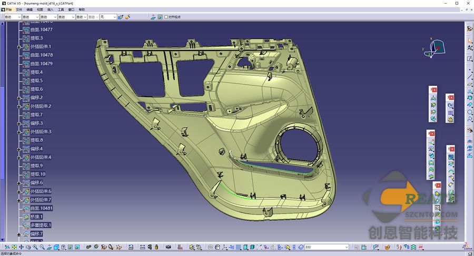Image resolution: width=474 pixels, height=256 pixels.
Task: Click the Fit All In icon
Action: (14, 247)
